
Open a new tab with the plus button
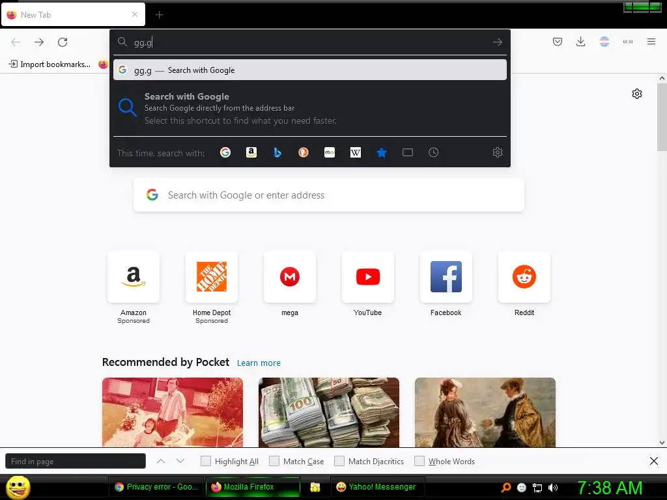[x=159, y=15]
